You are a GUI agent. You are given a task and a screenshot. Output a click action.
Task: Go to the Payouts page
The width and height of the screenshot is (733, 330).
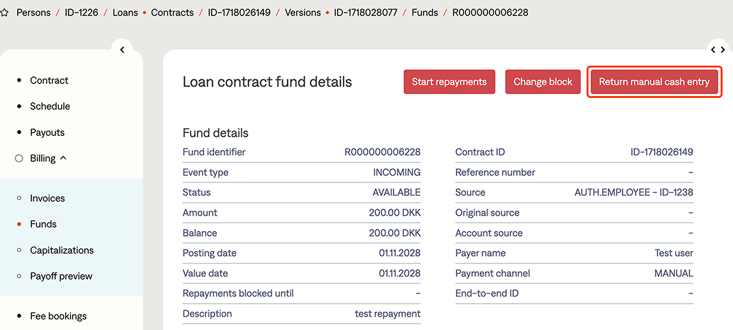tap(47, 132)
